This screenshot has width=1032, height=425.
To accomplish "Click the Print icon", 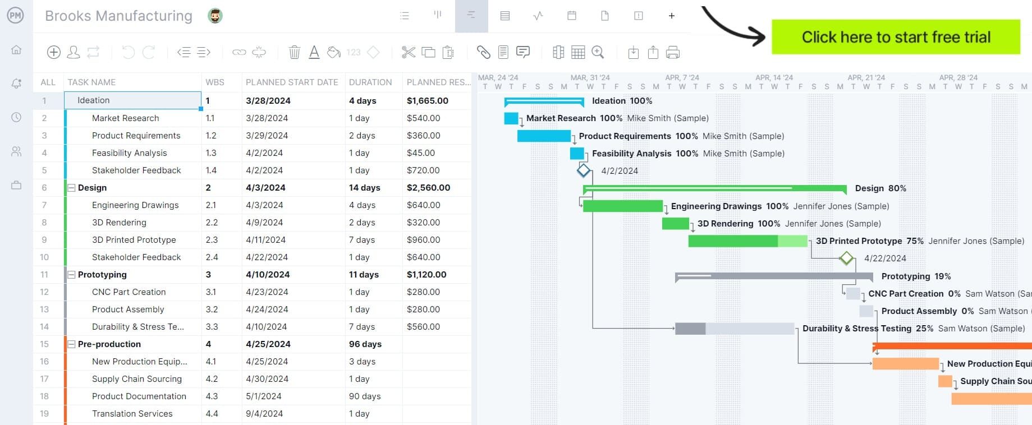I will tap(673, 52).
